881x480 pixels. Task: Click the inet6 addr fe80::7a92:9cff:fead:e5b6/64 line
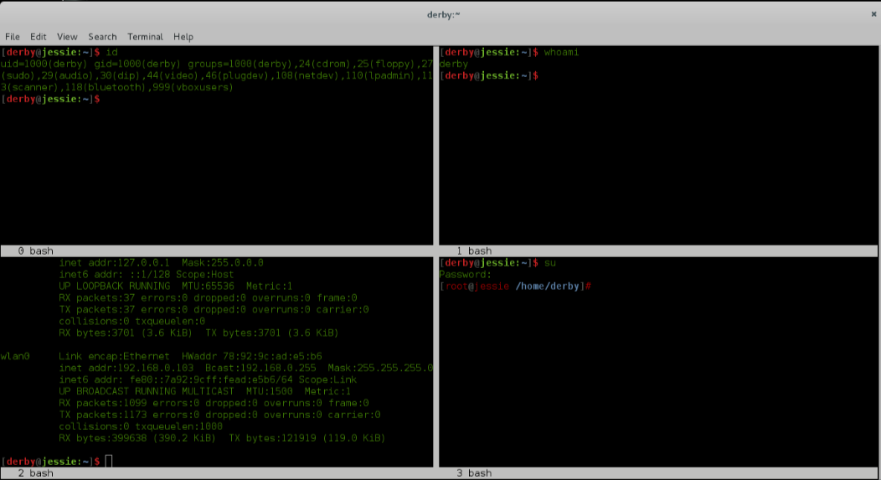(x=208, y=380)
